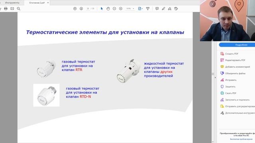Switch to the Инструменты tab
This screenshot has height=143, width=255.
[x=12, y=3]
